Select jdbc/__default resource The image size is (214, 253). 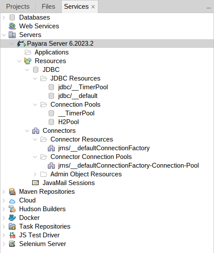78,96
